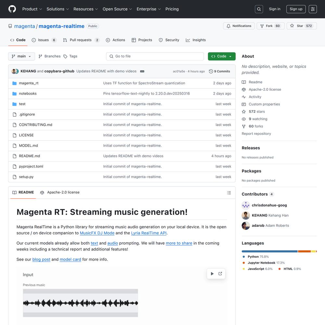Click the Go to file search field

(x=155, y=56)
